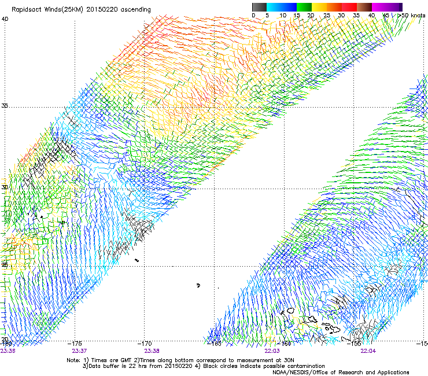Click the Rapidscat Winds title text
This screenshot has width=428, height=376.
81,10
